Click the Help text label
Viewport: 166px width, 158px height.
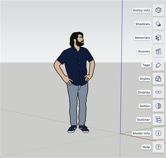tap(146, 147)
